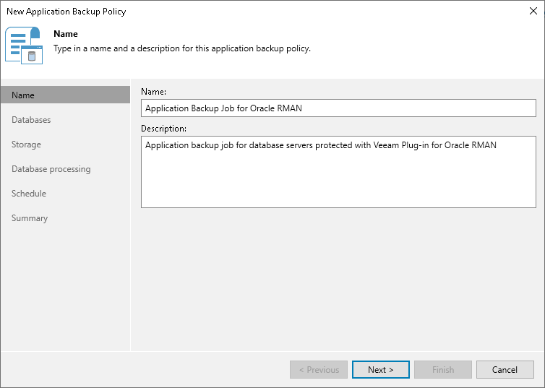Click the Finish button
Image resolution: width=545 pixels, height=388 pixels.
click(443, 370)
